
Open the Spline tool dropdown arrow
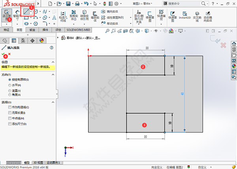49,11
